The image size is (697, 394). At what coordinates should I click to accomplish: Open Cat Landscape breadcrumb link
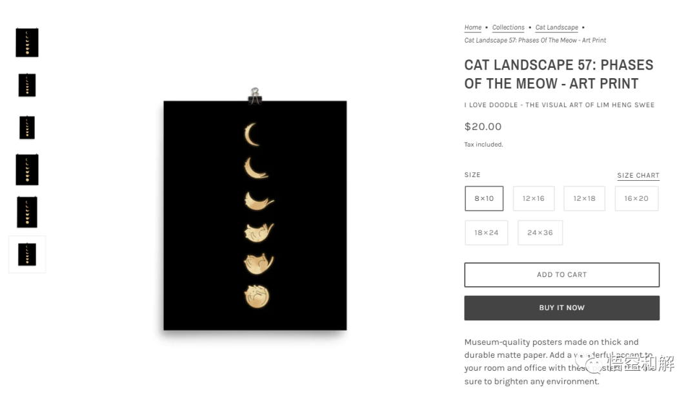point(556,27)
